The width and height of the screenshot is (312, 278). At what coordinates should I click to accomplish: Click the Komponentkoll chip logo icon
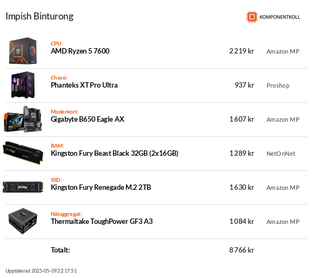click(252, 17)
